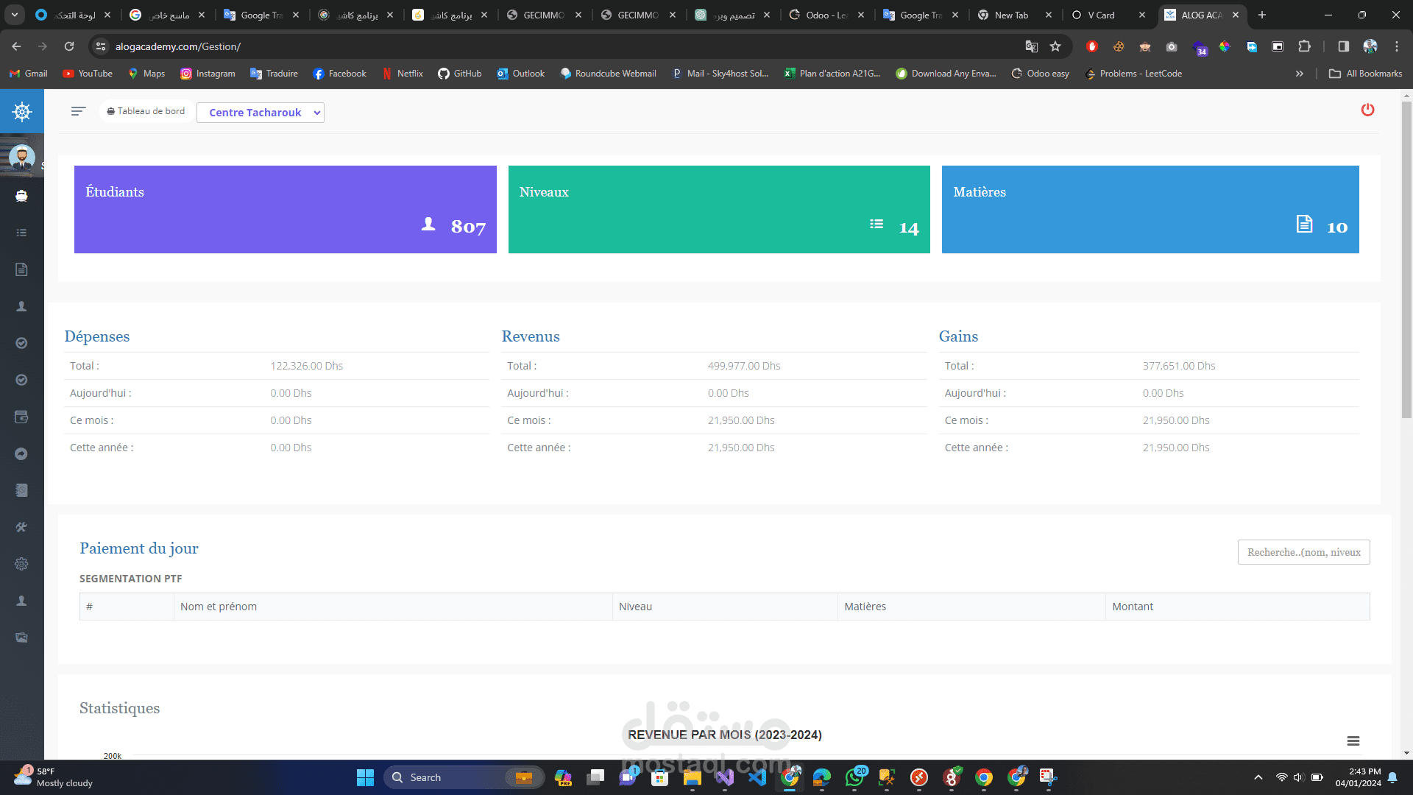This screenshot has width=1413, height=795.
Task: Select the Revenus total 499,977.00 Dhs value
Action: pos(744,366)
